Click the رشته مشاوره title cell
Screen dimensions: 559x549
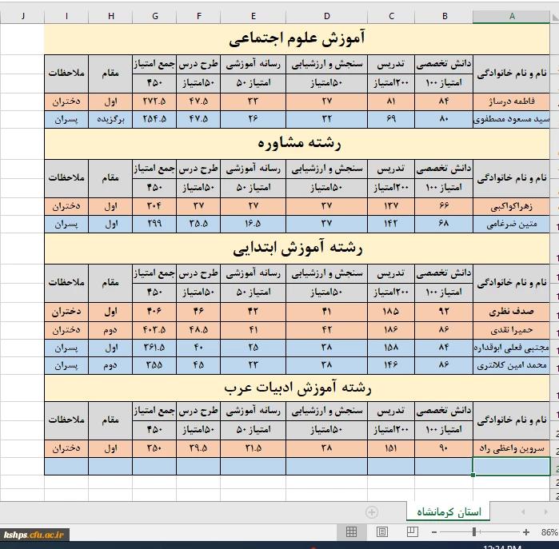(x=297, y=144)
